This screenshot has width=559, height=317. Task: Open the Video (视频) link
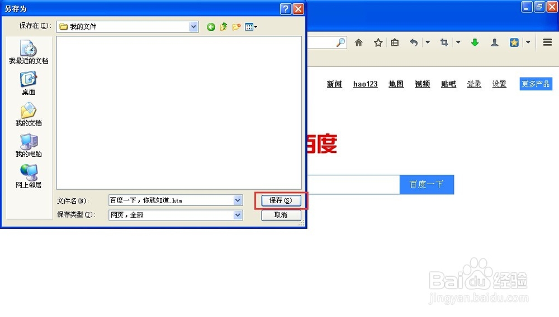[x=422, y=84]
